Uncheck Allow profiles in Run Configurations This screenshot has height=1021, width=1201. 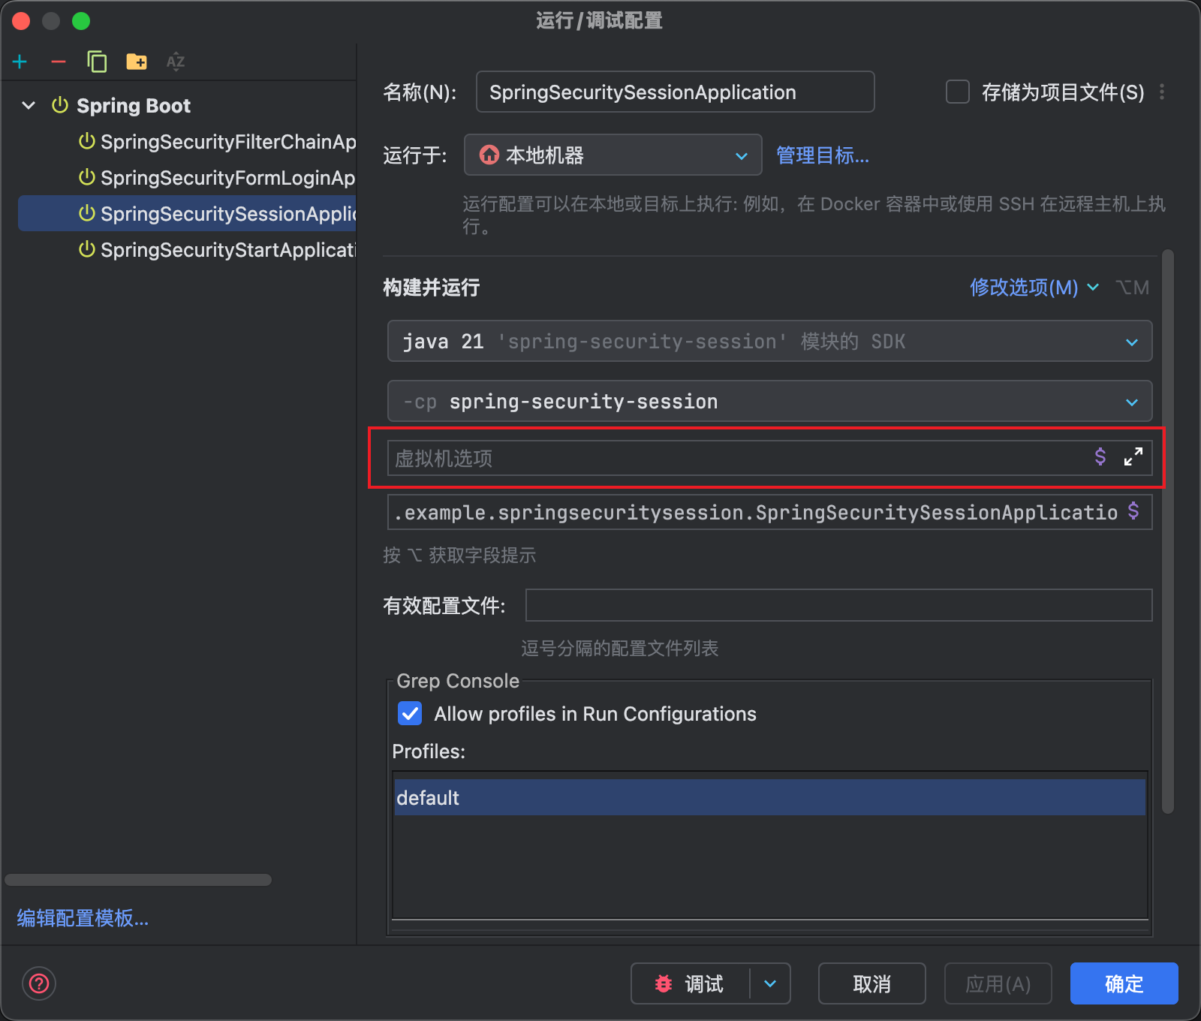(410, 713)
